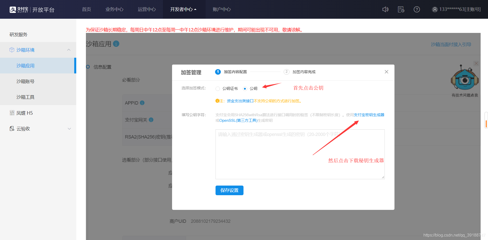Click the info icon next to APPID
Viewport: 488px width, 240px height.
pos(142,103)
